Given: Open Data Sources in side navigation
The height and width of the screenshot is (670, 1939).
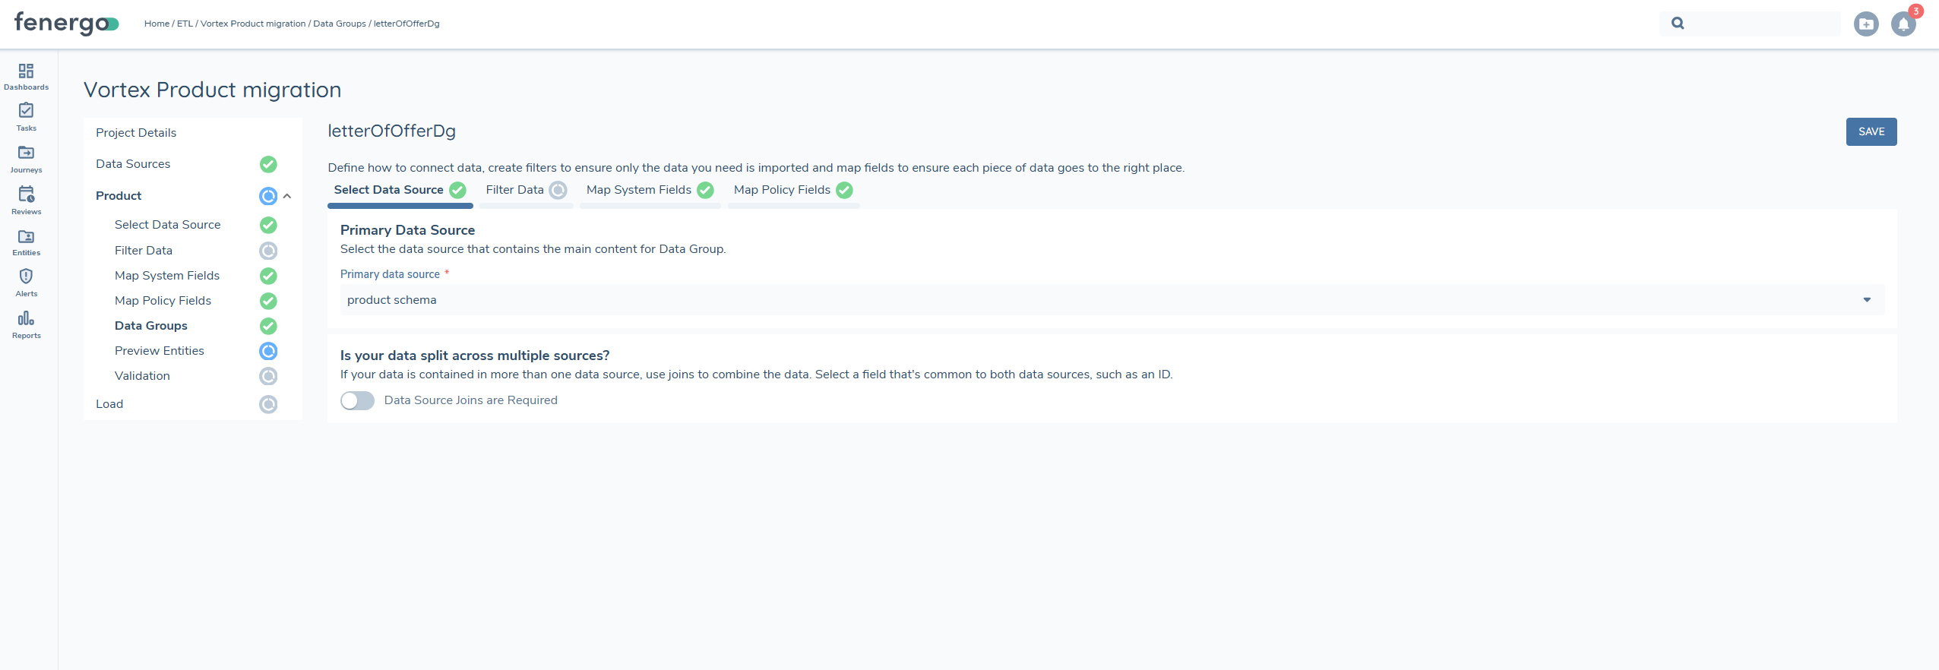Looking at the screenshot, I should point(133,164).
